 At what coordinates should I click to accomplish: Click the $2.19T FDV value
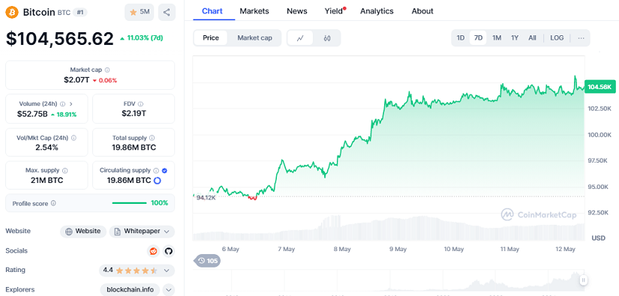point(134,114)
